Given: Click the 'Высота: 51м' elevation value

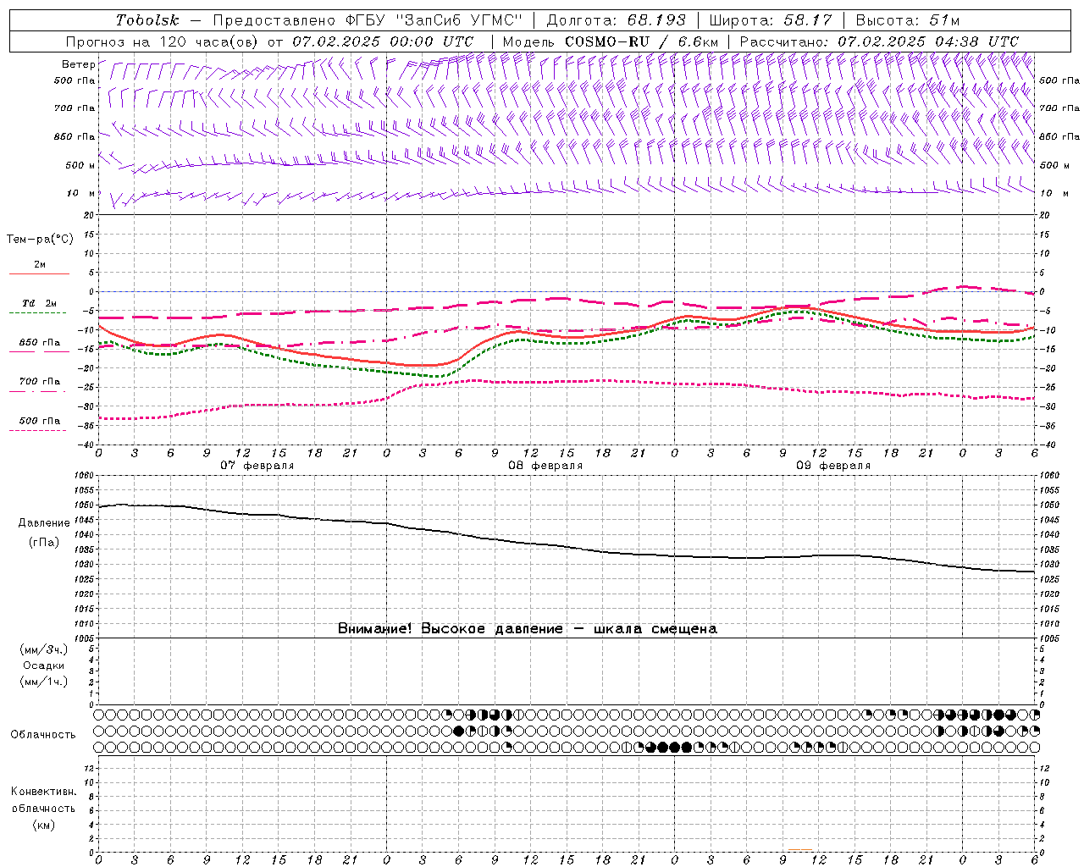Looking at the screenshot, I should tap(908, 20).
